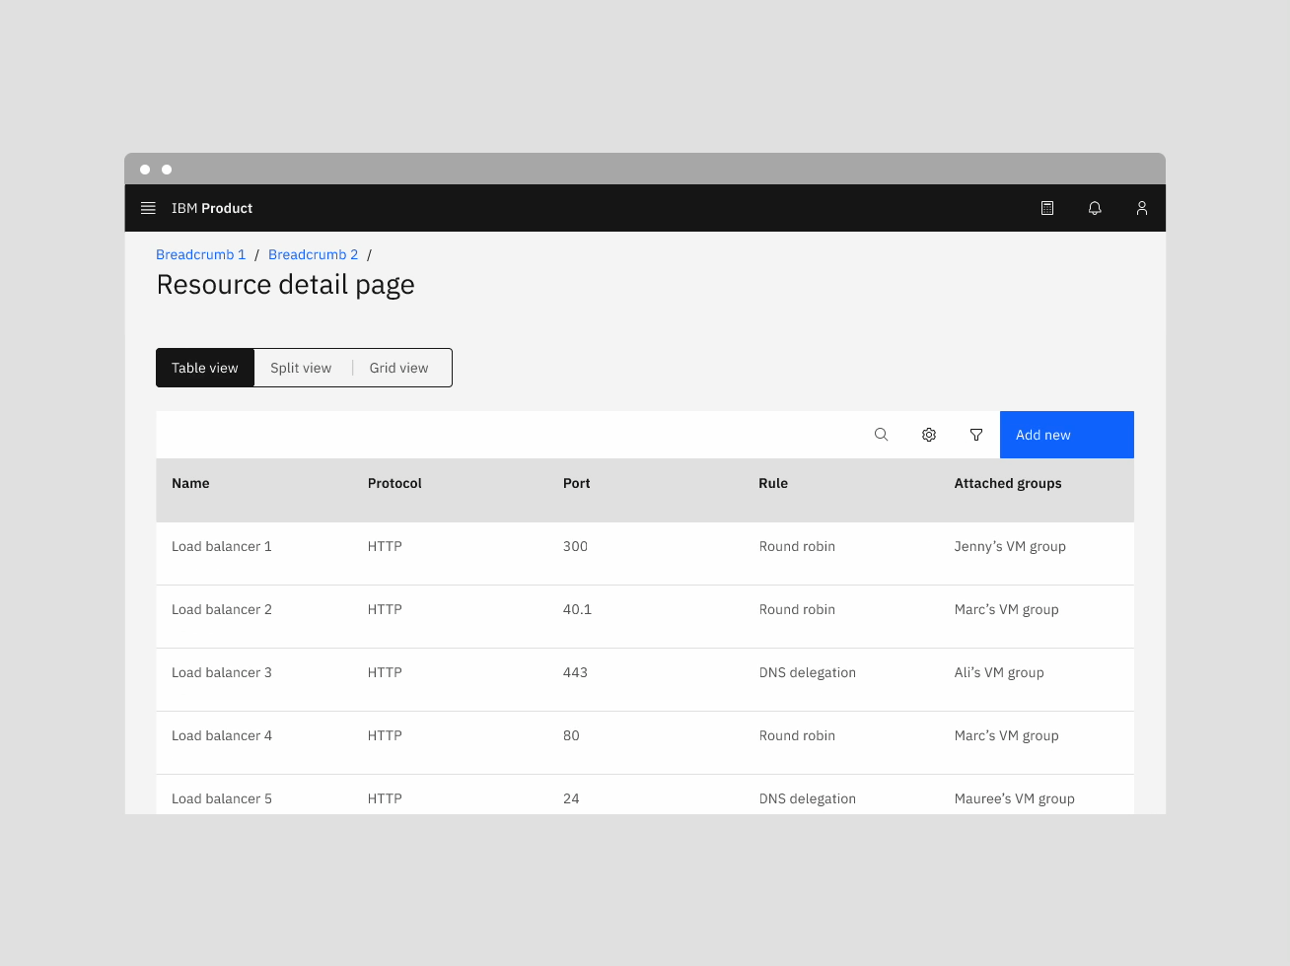1290x966 pixels.
Task: Sort the table by the Name column
Action: (x=190, y=483)
